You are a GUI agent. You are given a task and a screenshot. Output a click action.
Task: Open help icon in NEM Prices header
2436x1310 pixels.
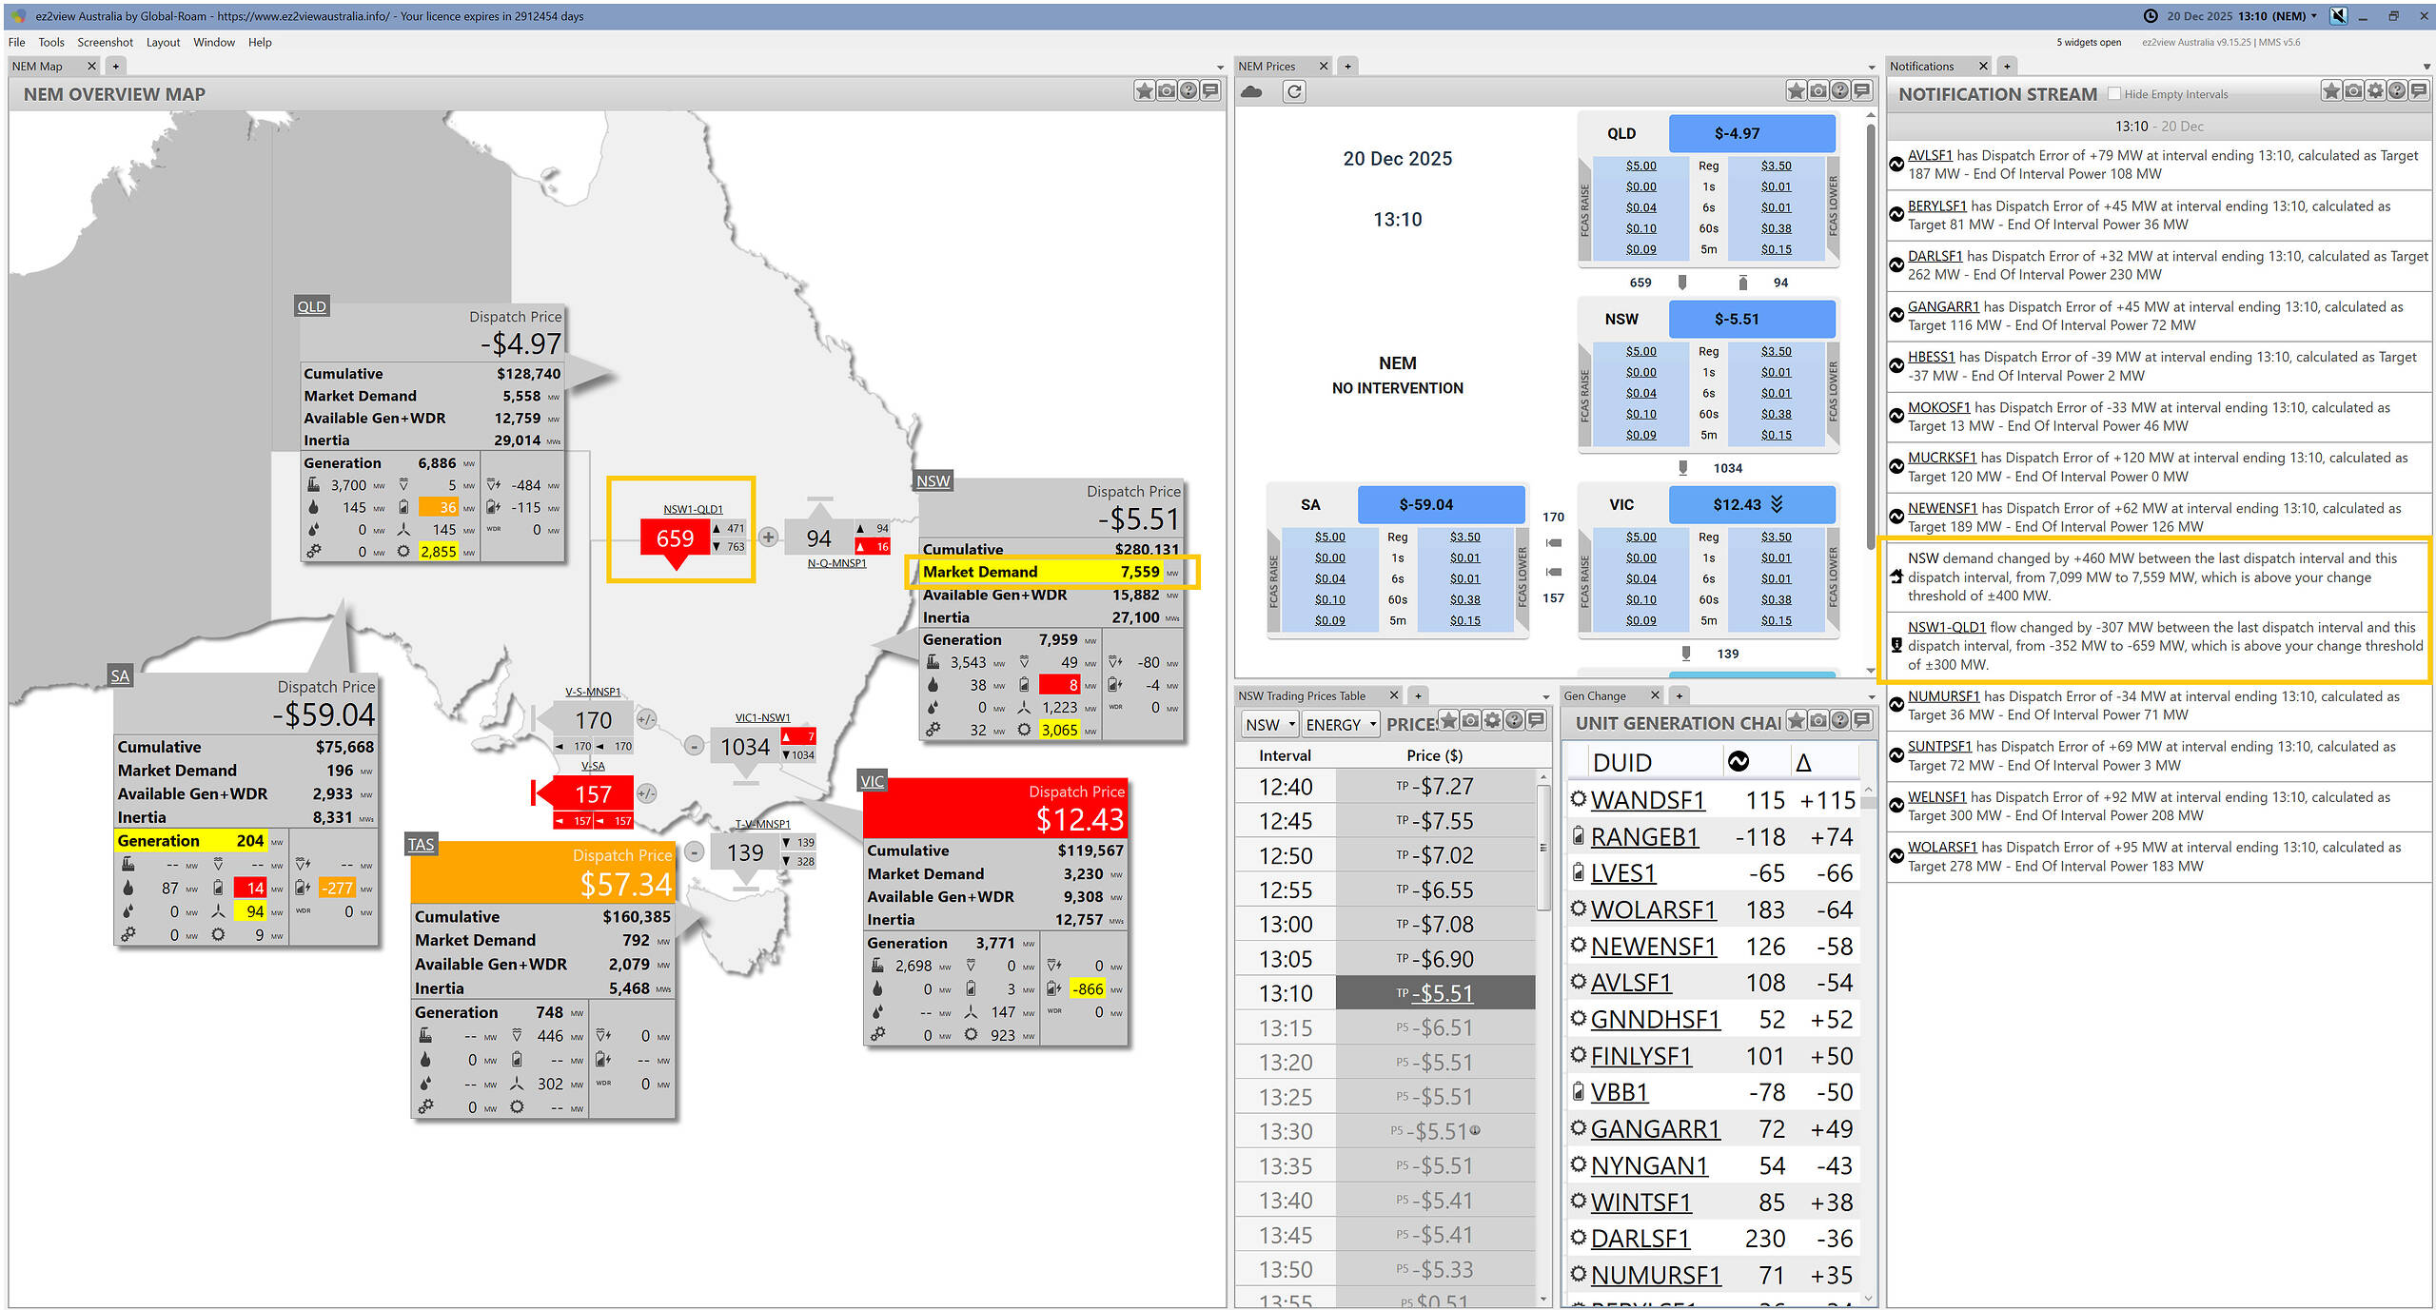tap(1840, 91)
